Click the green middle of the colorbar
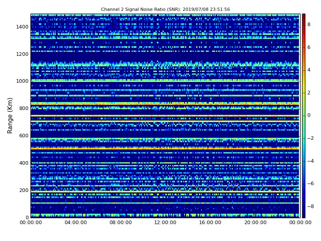This screenshot has width=321, height=241. tap(304, 116)
